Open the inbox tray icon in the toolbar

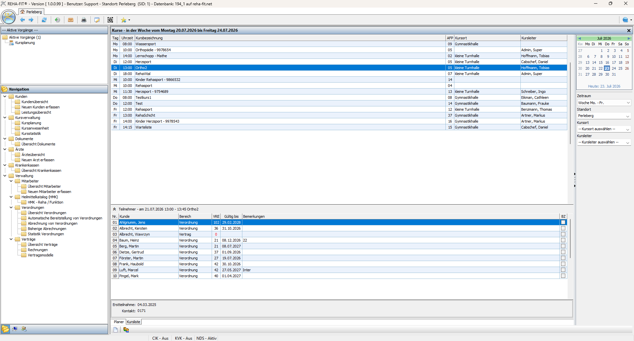tap(71, 20)
